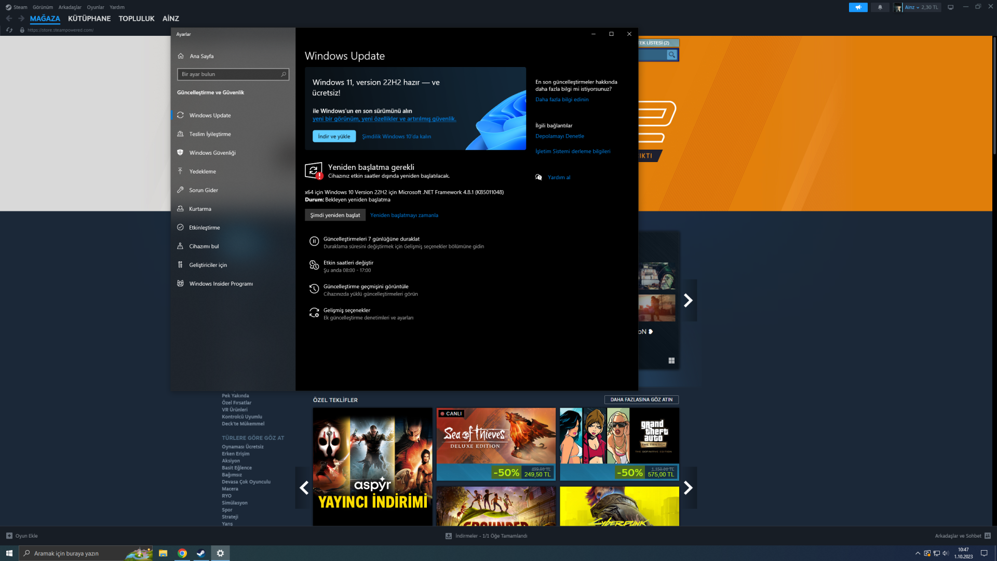Open Big Picture mode monitor icon

coord(950,7)
